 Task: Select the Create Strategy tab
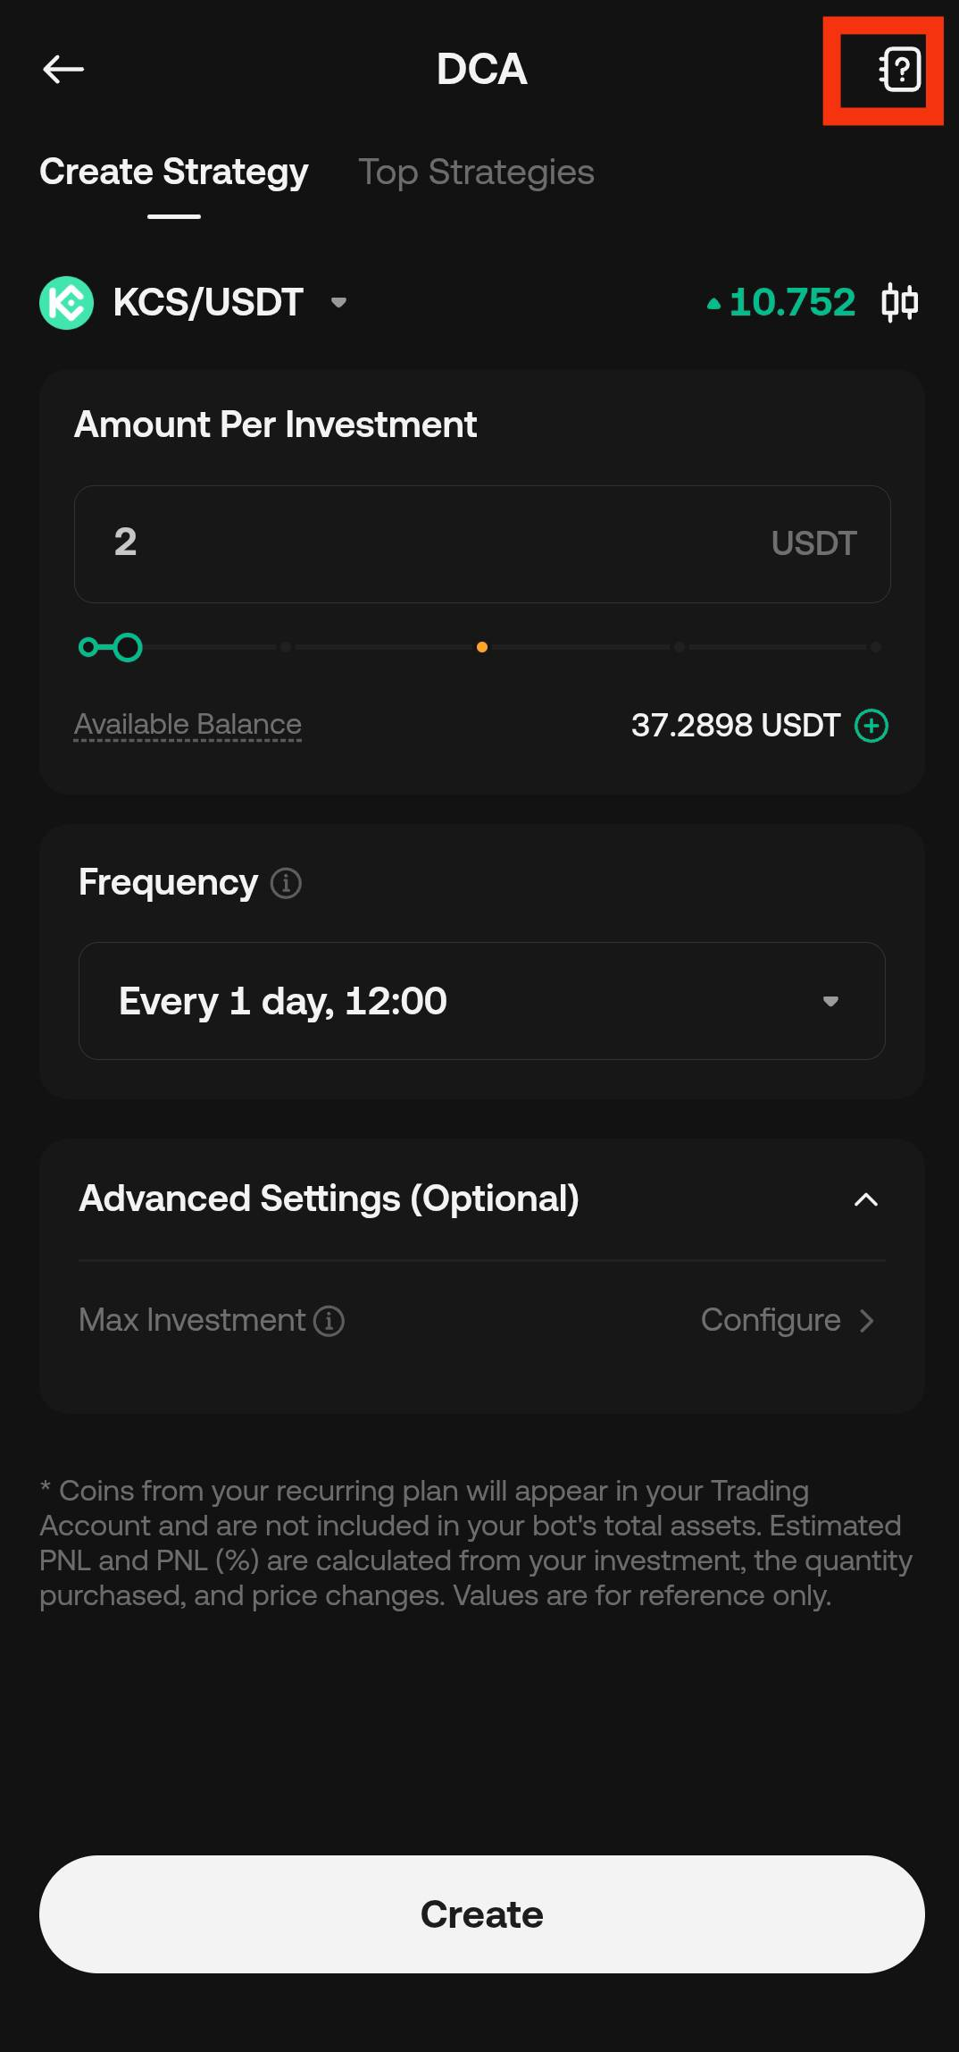click(174, 172)
